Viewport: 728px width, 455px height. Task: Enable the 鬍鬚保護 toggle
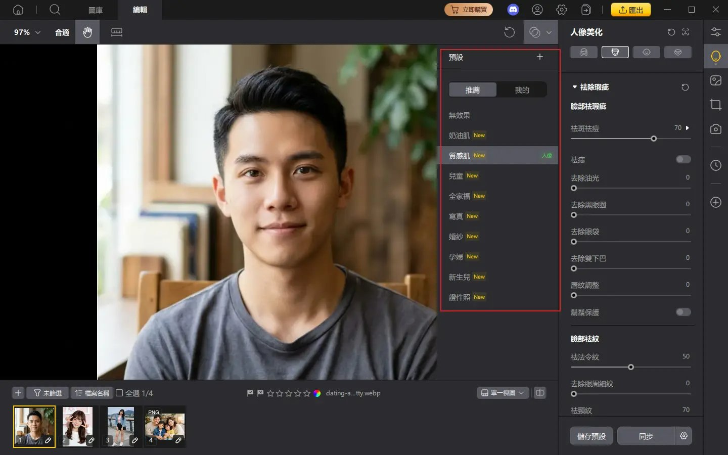tap(683, 312)
